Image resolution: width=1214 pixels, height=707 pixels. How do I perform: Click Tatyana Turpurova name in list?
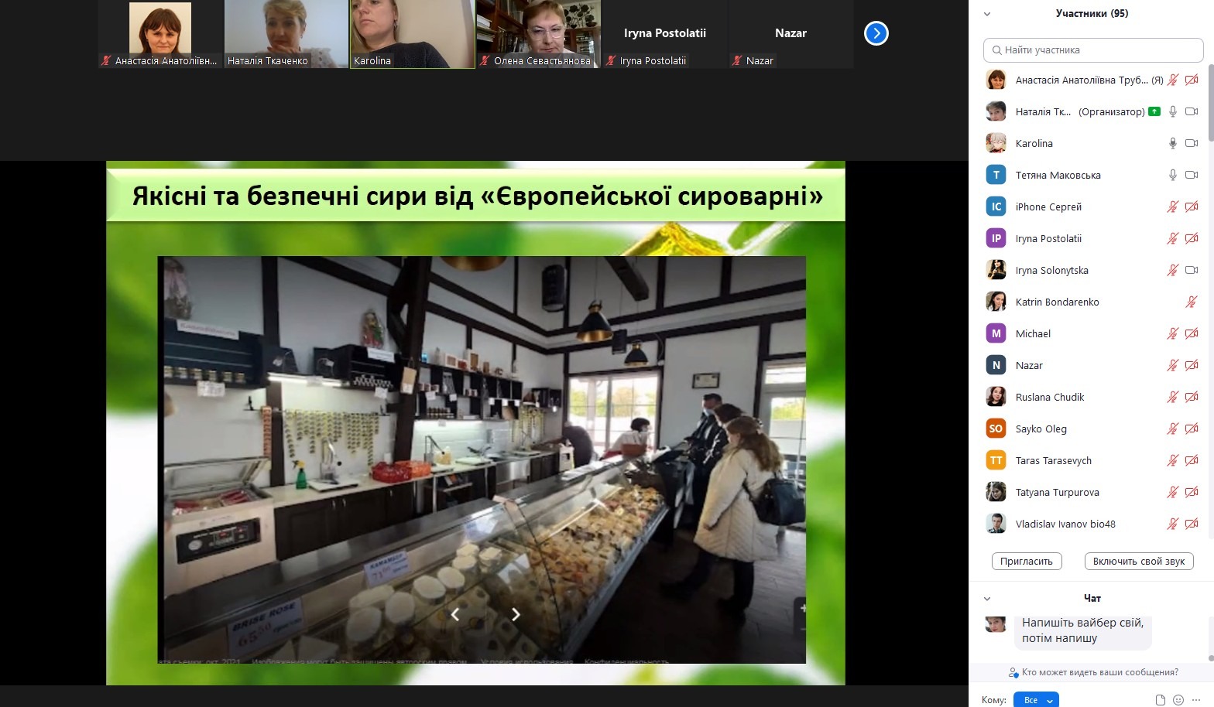click(x=1057, y=492)
